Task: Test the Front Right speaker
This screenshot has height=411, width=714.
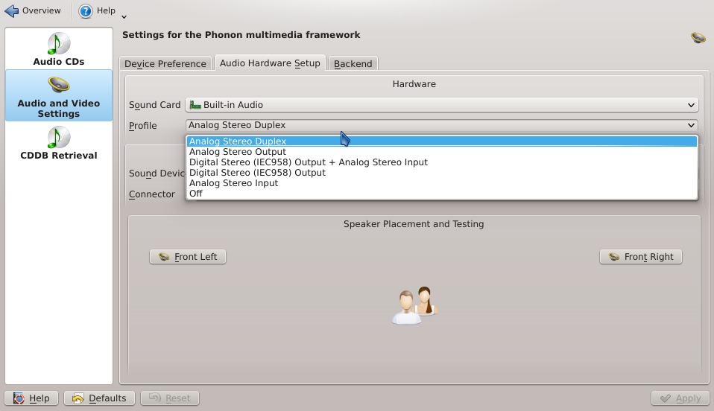Action: point(641,257)
